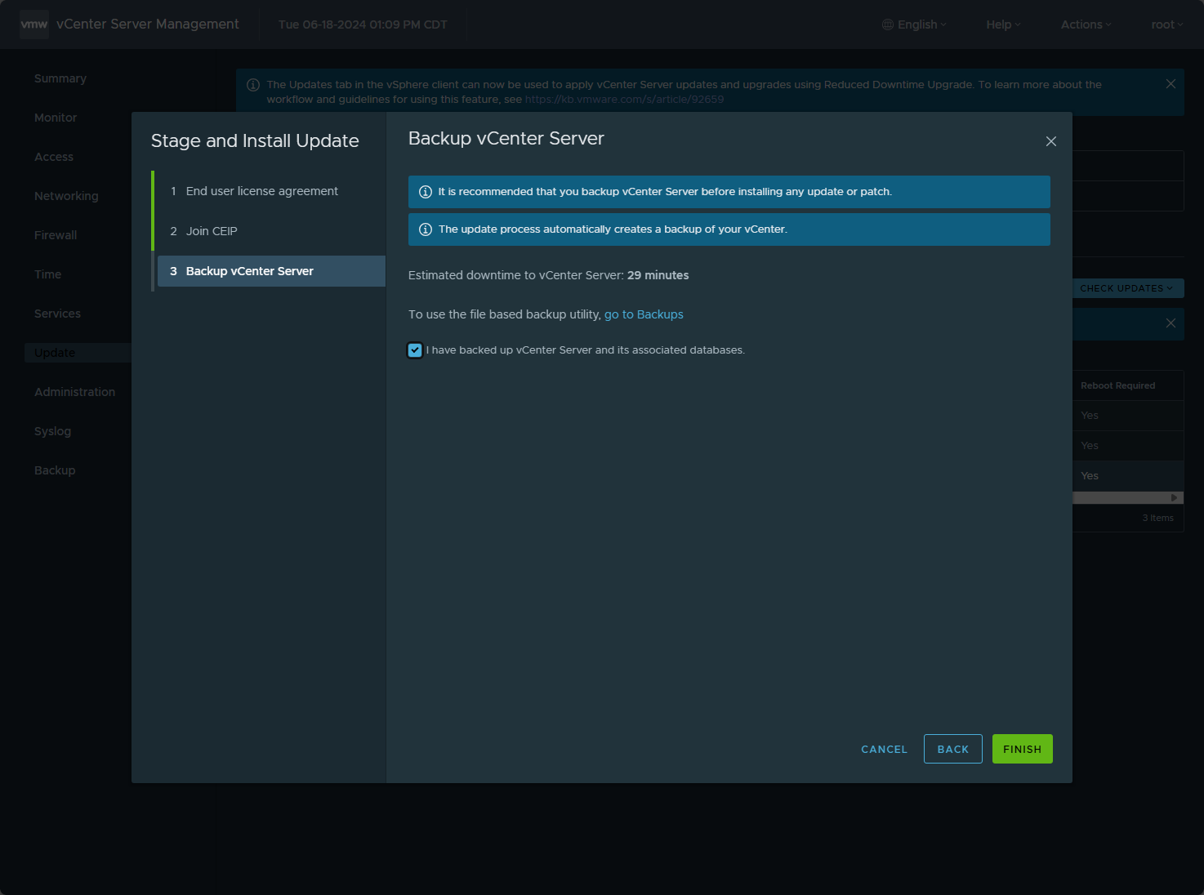
Task: Dismiss the Updates tab information banner
Action: click(1171, 84)
